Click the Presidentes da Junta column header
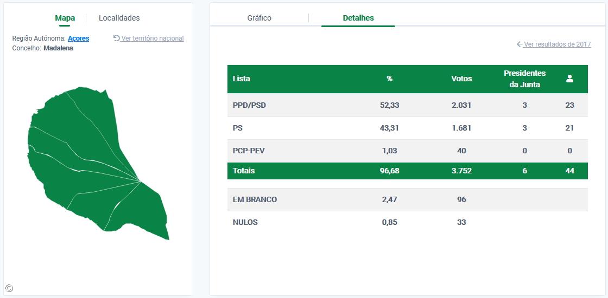The image size is (608, 298). pos(524,79)
